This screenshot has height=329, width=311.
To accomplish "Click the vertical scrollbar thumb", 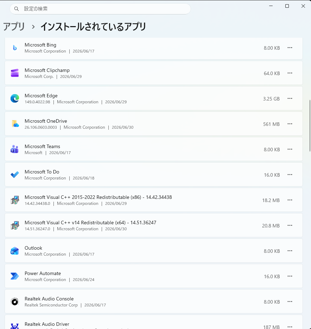I will pos(310,126).
